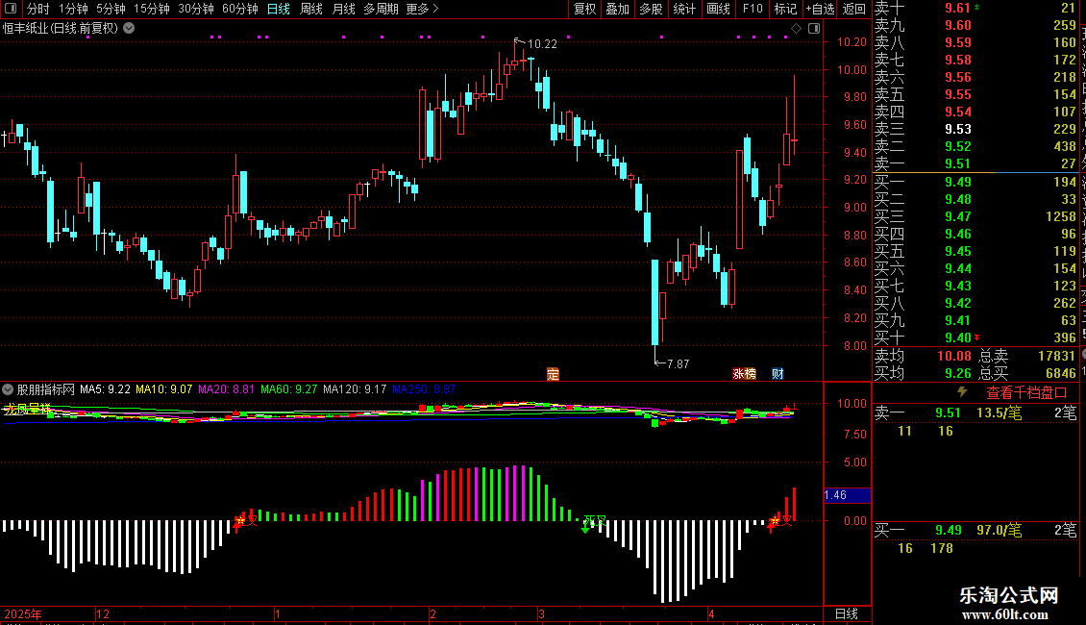Switch to 月线 monthly chart
This screenshot has width=1086, height=625.
click(x=343, y=9)
